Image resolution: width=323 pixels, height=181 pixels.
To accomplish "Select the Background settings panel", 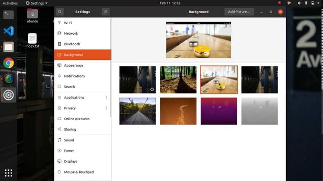I will pyautogui.click(x=83, y=55).
